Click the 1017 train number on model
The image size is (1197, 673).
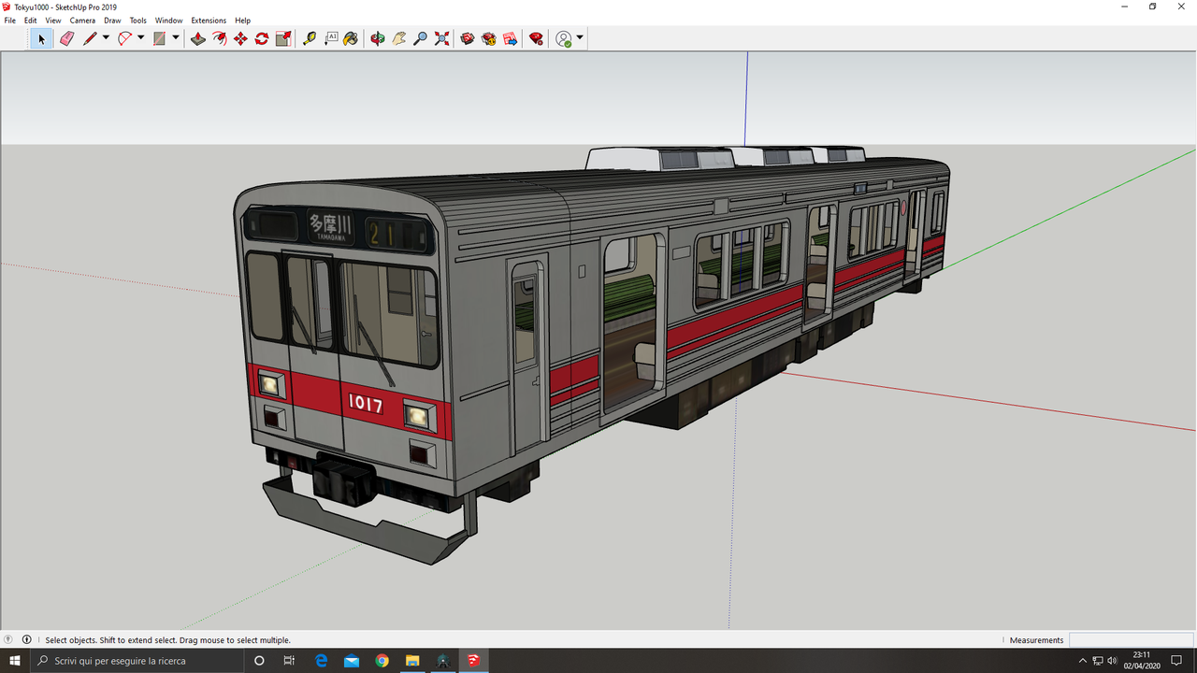pos(366,404)
